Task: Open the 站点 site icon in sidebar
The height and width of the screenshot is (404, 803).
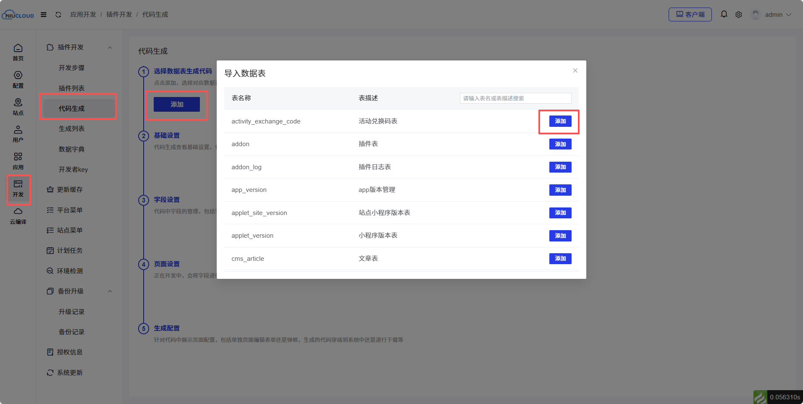Action: (x=18, y=107)
